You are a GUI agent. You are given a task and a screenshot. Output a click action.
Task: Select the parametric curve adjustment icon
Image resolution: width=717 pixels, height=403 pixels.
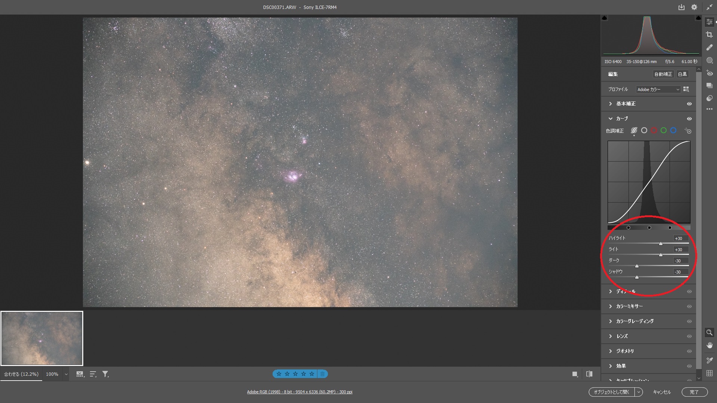(634, 131)
